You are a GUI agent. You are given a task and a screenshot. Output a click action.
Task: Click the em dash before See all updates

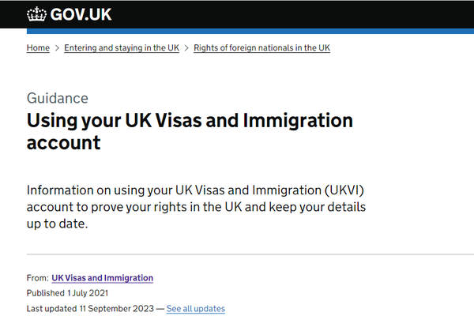160,309
